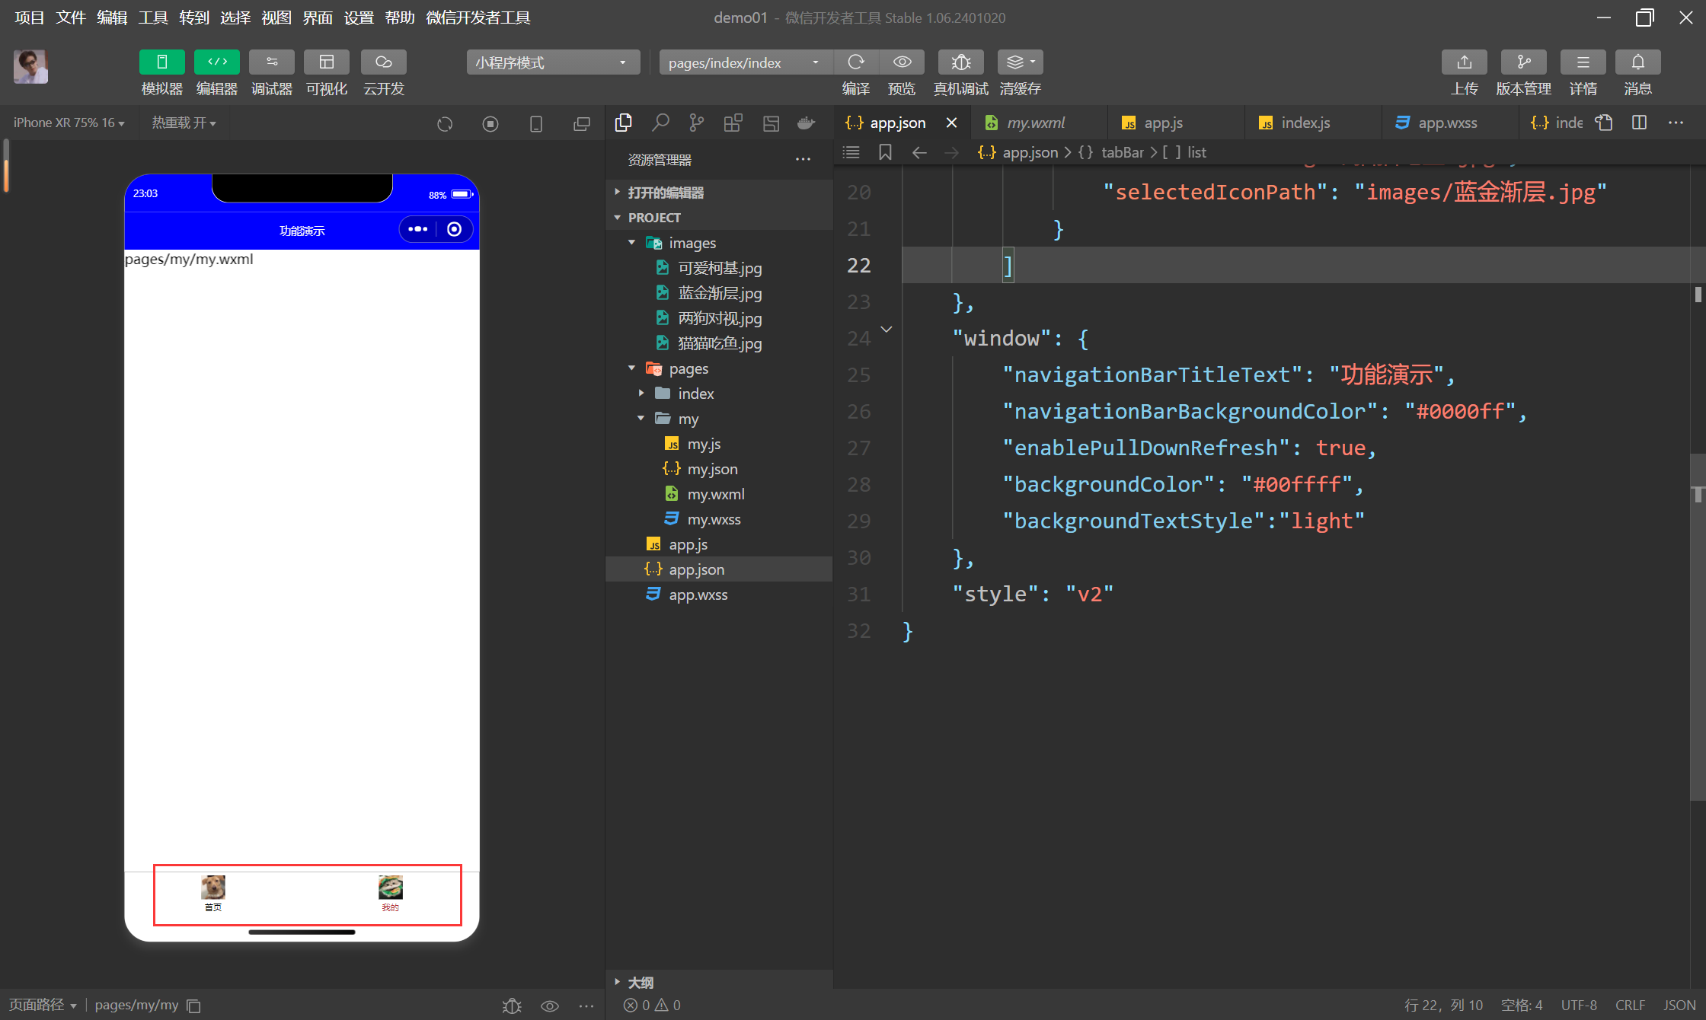Click the CRLF line ending indicator
Image resolution: width=1706 pixels, height=1020 pixels.
pyautogui.click(x=1630, y=1005)
